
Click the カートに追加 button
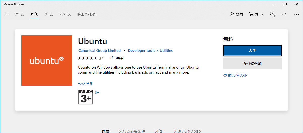click(252, 64)
